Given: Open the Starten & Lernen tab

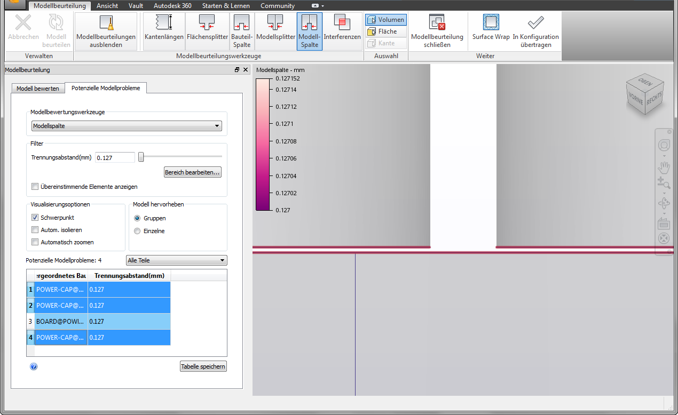Looking at the screenshot, I should pos(226,6).
